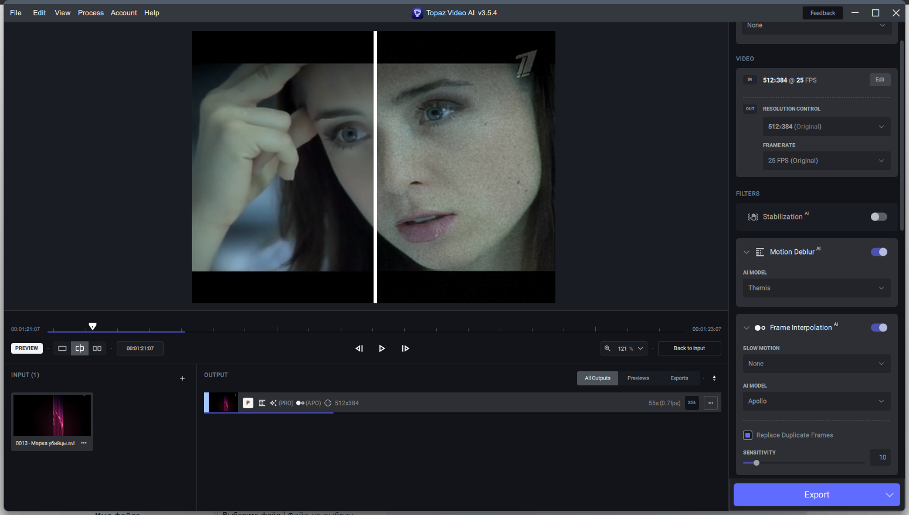Click the Stabilization filter icon

pos(753,216)
